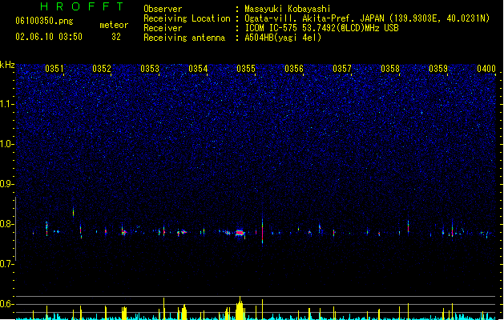Click the ICOM IC-575 receiver text
The image size is (504, 320).
pos(321,28)
